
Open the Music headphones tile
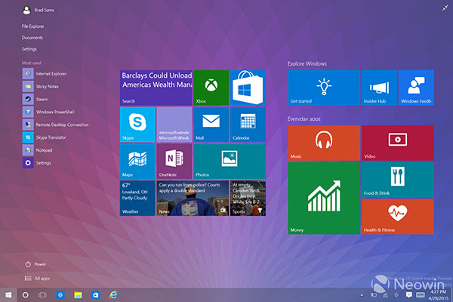click(x=324, y=143)
